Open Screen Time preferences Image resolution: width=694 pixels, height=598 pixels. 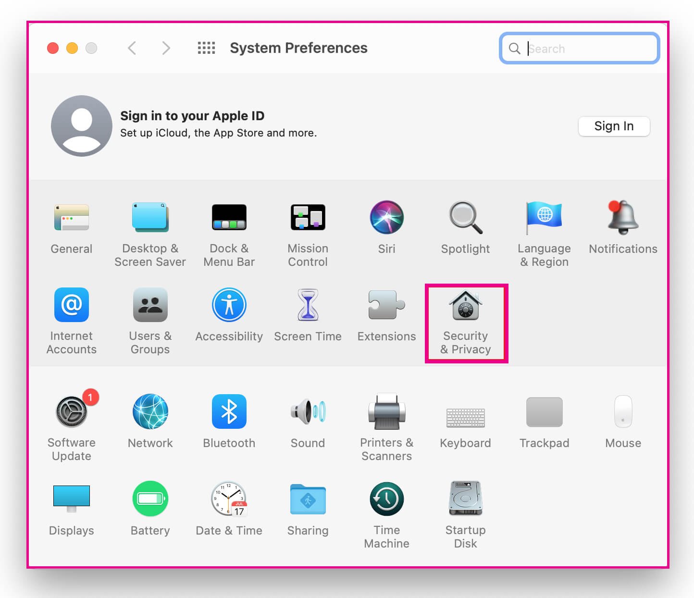pyautogui.click(x=308, y=312)
